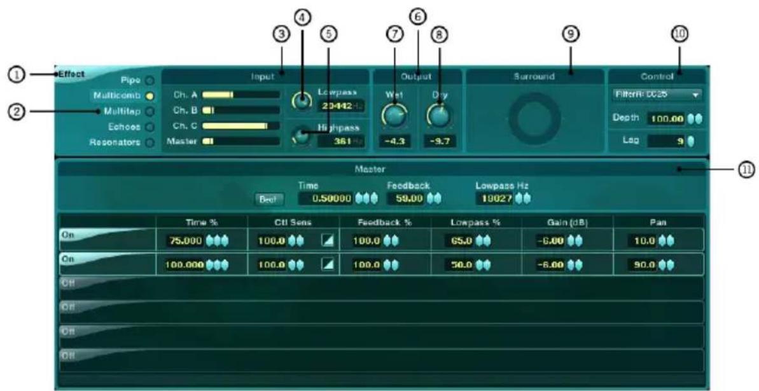The height and width of the screenshot is (391, 759).
Task: Click the Master Lowpass Hz field 18027
Action: [495, 198]
